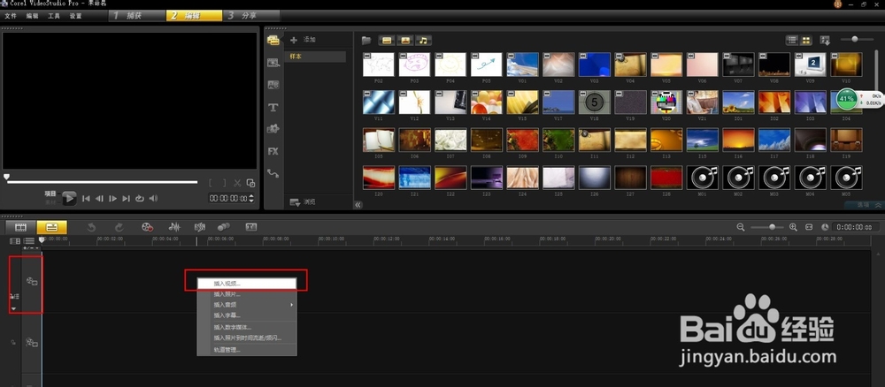Image resolution: width=885 pixels, height=387 pixels.
Task: Collapse the library navigation panel with double chevron
Action: 358,204
